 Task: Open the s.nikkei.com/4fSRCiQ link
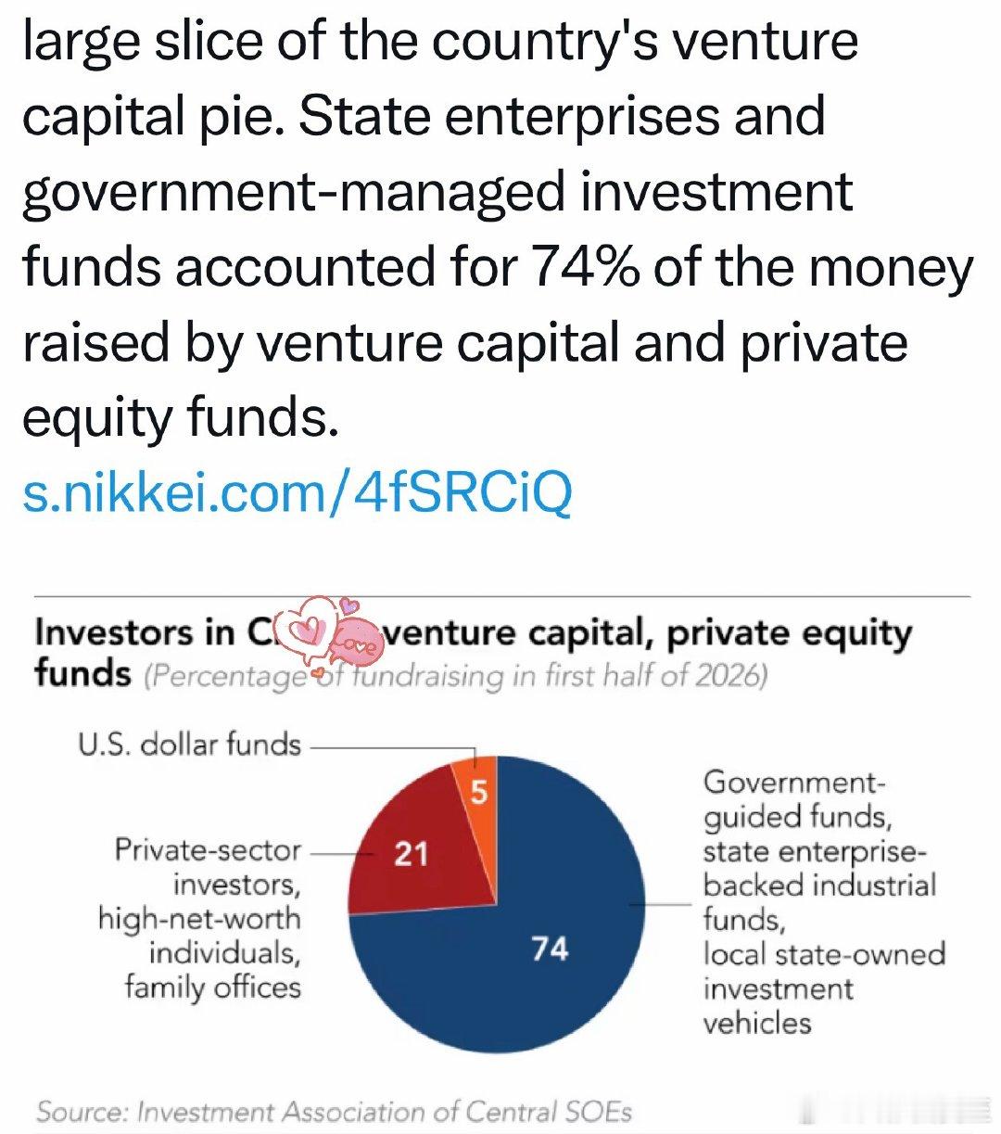click(x=297, y=491)
